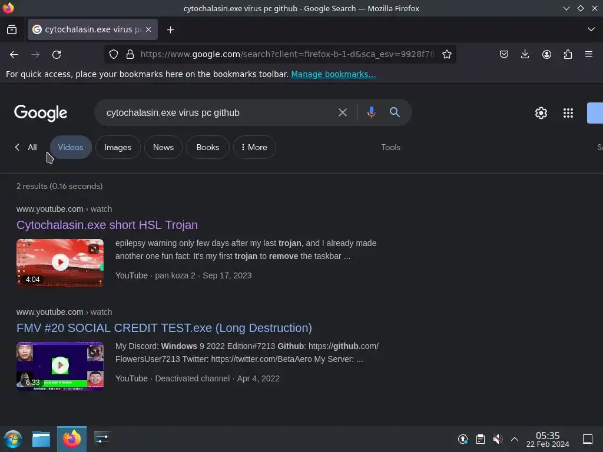Close the cytochalasin.exe search tab
The width and height of the screenshot is (603, 452).
(x=148, y=29)
